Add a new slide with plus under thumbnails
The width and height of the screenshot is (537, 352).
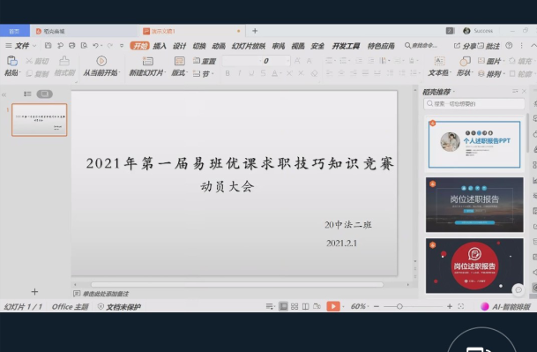(x=34, y=292)
